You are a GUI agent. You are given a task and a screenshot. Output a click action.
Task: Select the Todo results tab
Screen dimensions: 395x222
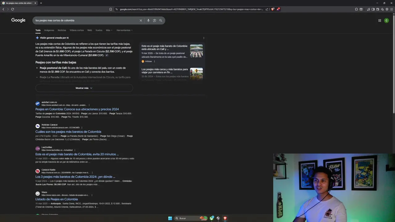click(x=38, y=30)
